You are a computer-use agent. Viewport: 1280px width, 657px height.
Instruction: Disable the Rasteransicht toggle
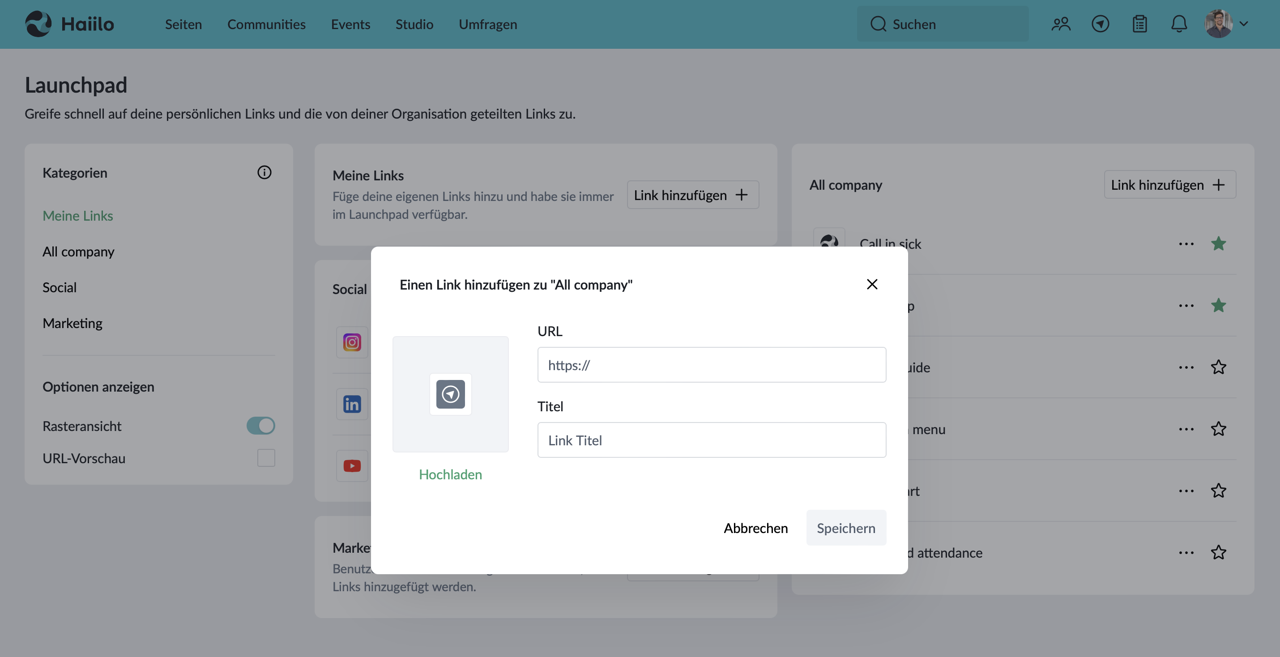pos(260,426)
